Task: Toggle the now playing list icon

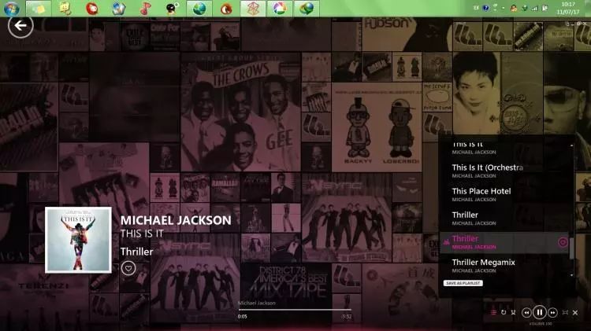Action: [x=493, y=312]
